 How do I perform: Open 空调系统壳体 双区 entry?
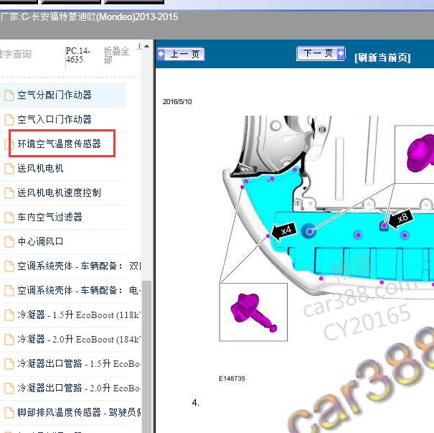coord(79,266)
